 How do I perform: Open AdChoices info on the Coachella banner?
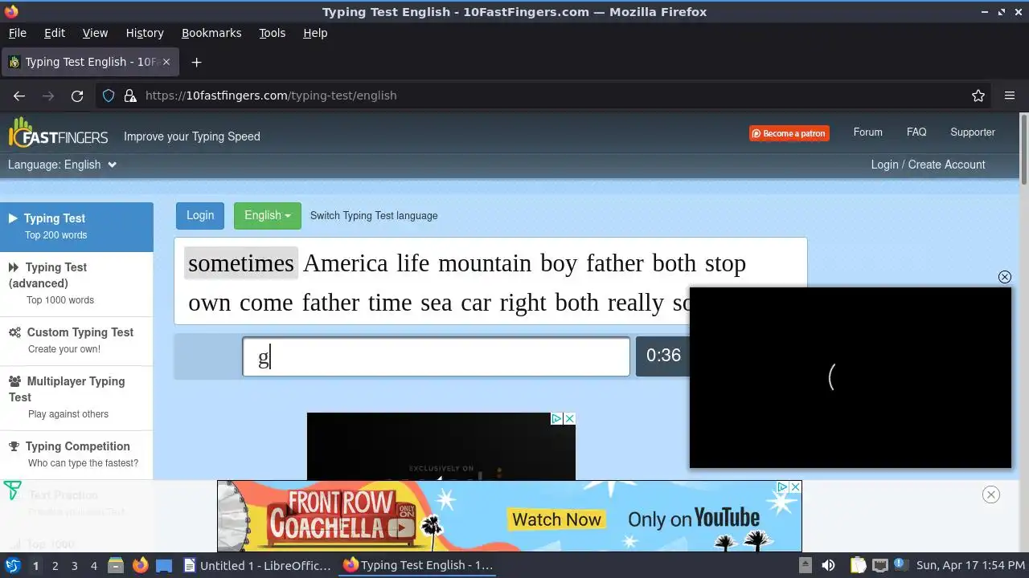point(782,487)
